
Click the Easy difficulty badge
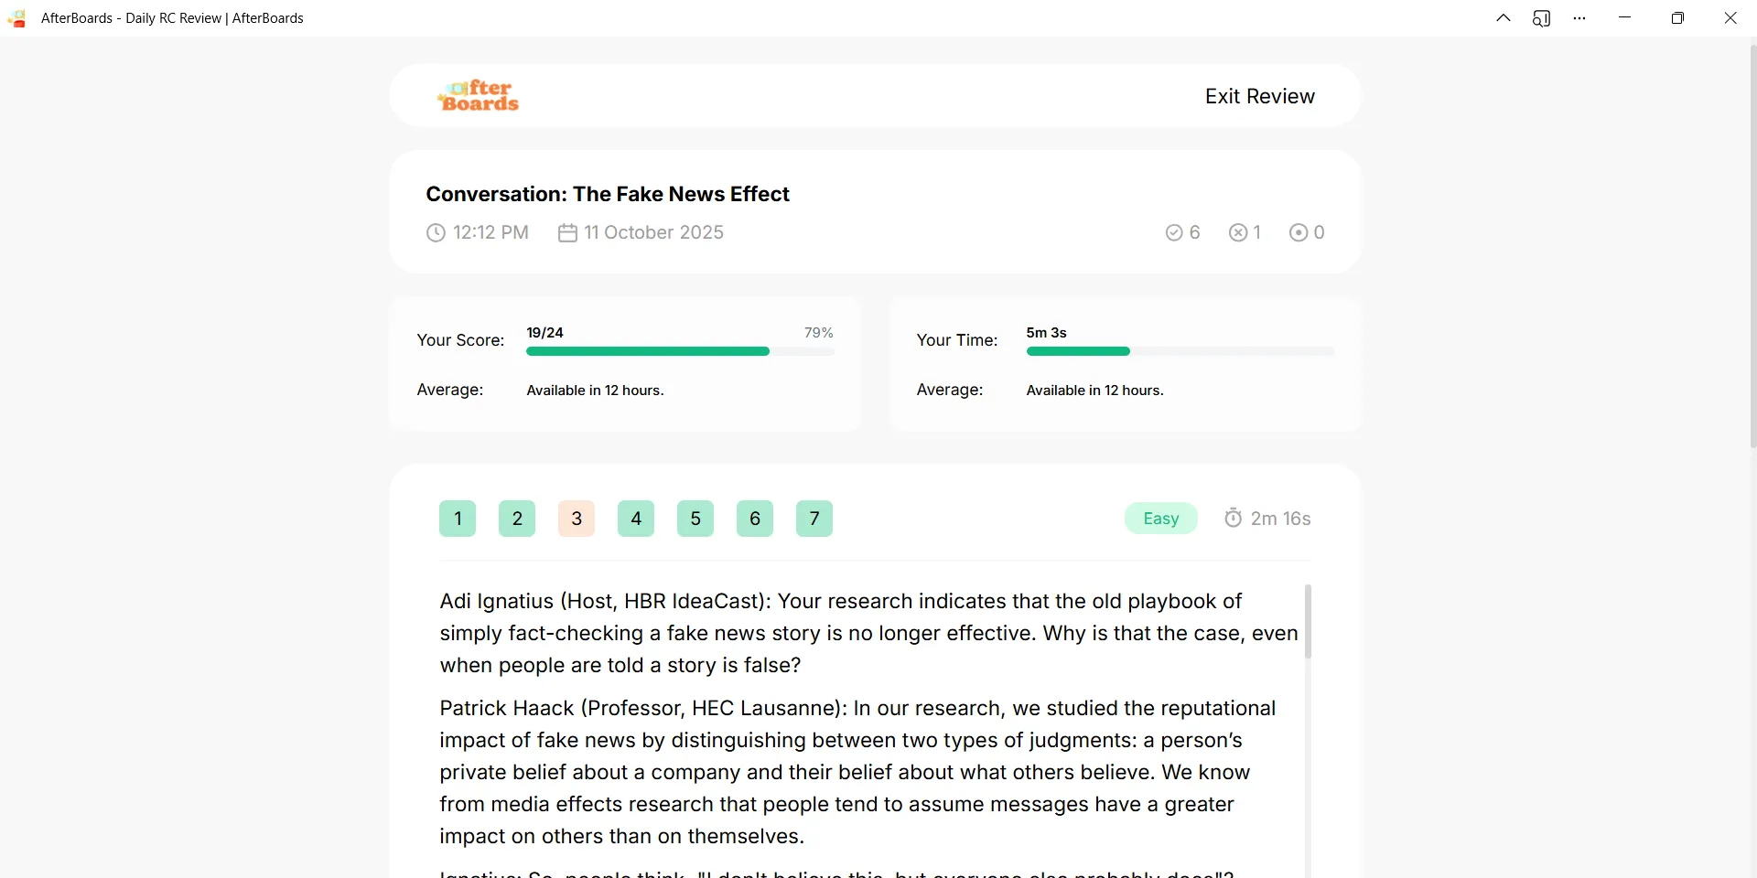(x=1161, y=519)
